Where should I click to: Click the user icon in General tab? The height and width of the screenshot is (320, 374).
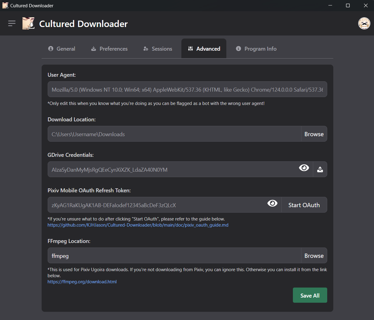click(51, 49)
